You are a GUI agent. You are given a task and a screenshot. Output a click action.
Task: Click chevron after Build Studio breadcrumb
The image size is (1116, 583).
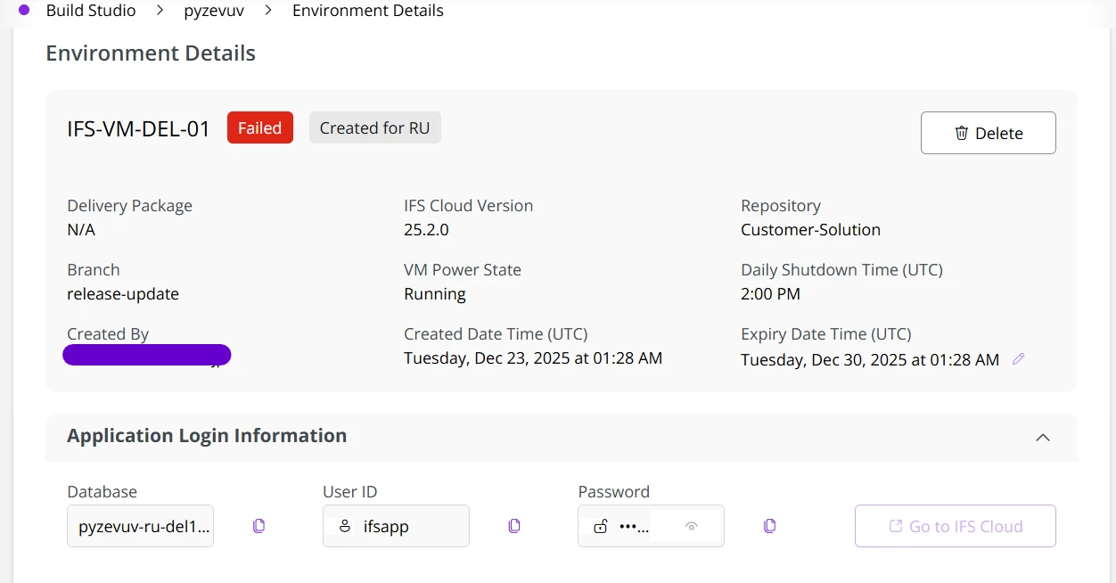tap(160, 11)
